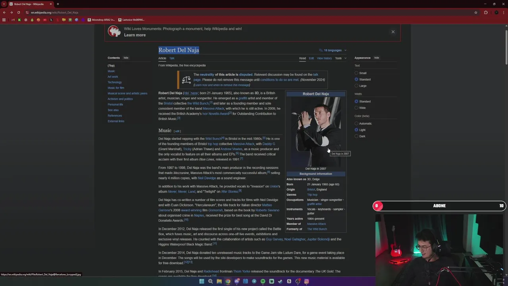Open Instagram from the taskbar
Viewport: 508px width, 286px height.
[306, 281]
